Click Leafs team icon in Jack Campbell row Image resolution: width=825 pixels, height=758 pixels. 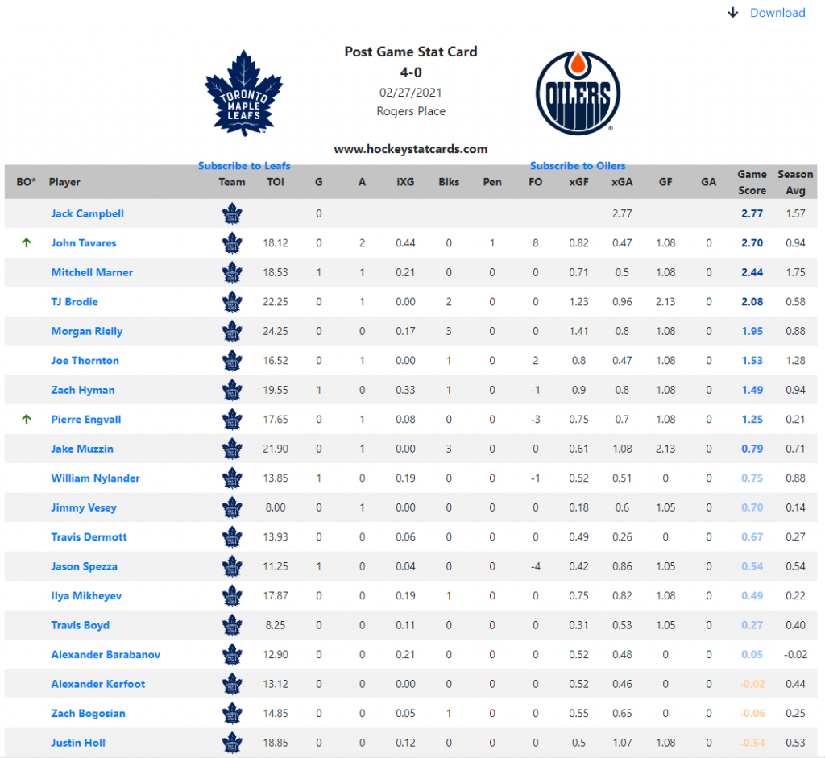[232, 214]
